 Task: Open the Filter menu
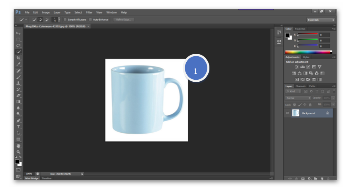pos(89,12)
